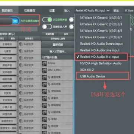Click the 18岁女声 preset icon

pos(21,65)
